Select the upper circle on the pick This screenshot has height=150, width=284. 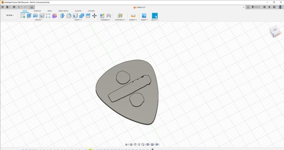(x=123, y=77)
